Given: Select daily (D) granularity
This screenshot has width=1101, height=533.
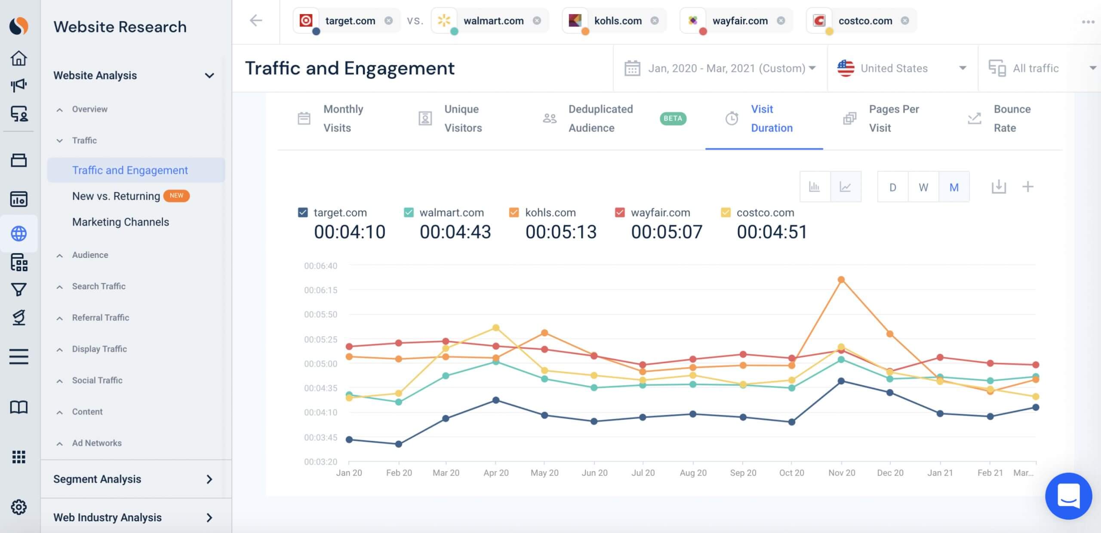Looking at the screenshot, I should (x=893, y=187).
